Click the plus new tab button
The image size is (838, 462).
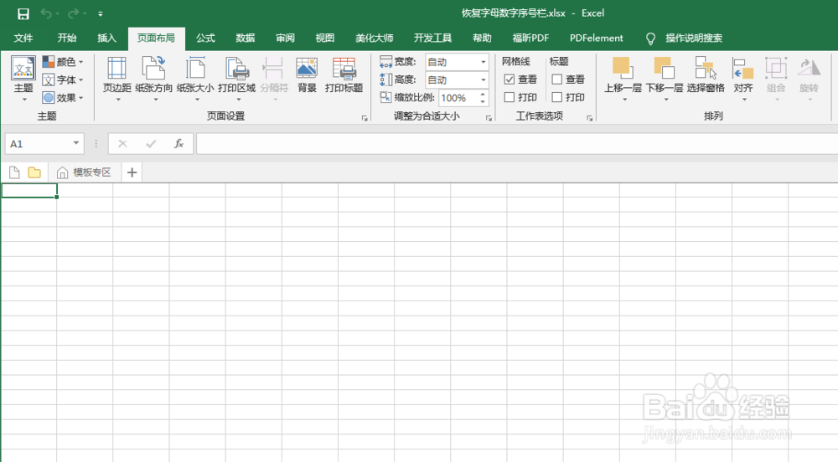132,172
